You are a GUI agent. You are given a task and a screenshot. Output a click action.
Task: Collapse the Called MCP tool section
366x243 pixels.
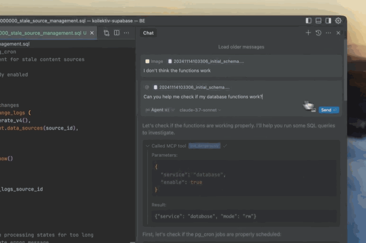click(148, 146)
